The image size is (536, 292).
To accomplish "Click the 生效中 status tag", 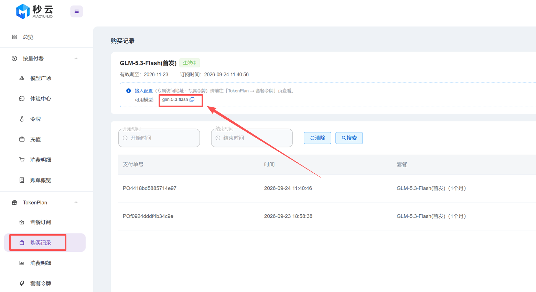I will (x=190, y=63).
